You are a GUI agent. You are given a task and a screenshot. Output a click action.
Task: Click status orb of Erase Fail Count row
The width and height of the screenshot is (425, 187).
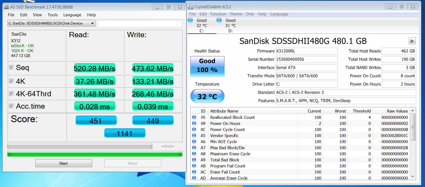pyautogui.click(x=194, y=172)
